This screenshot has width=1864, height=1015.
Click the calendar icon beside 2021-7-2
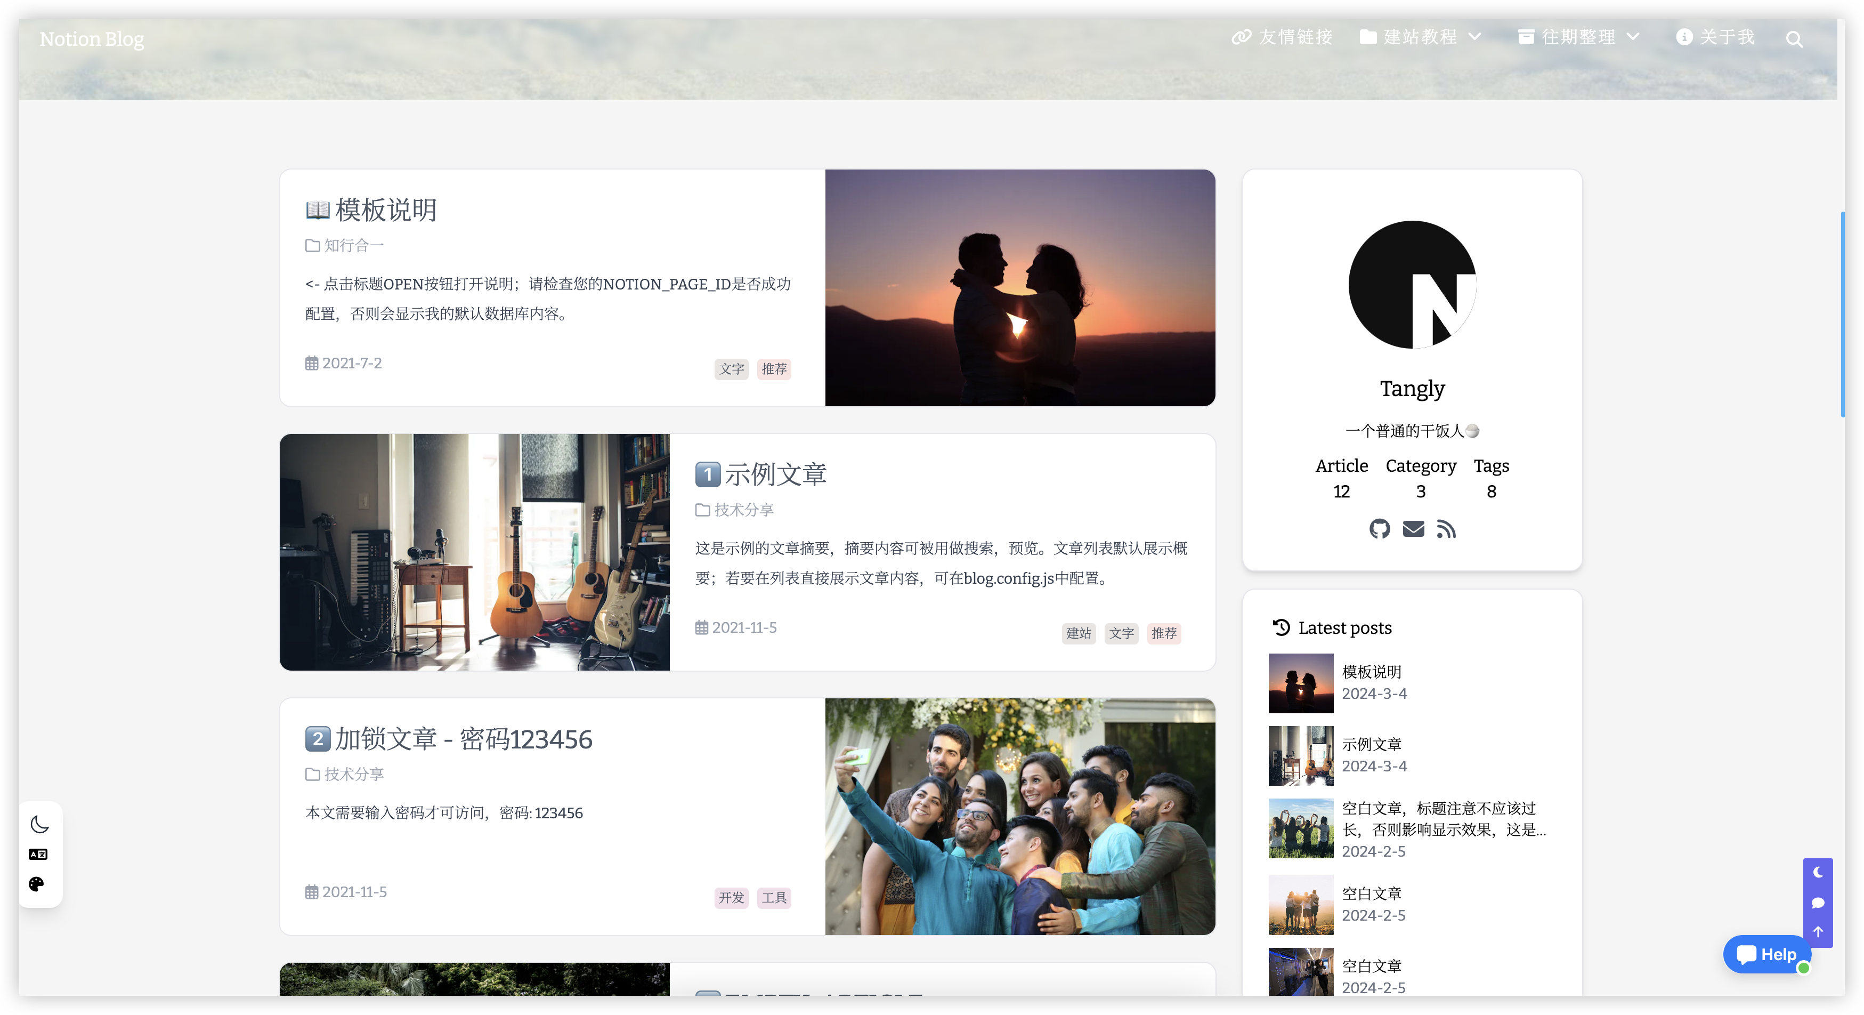pyautogui.click(x=312, y=364)
